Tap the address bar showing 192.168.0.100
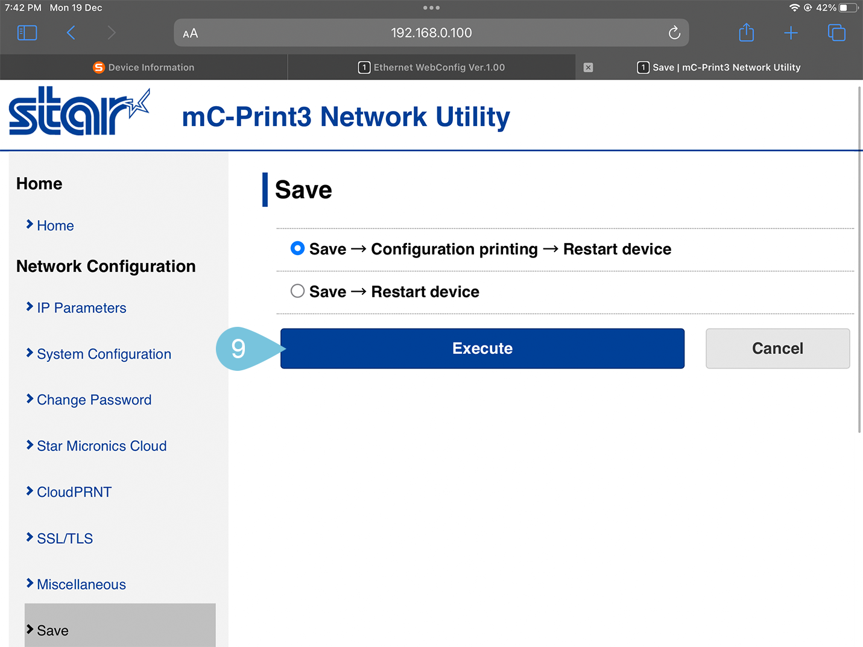The width and height of the screenshot is (863, 647). click(431, 33)
